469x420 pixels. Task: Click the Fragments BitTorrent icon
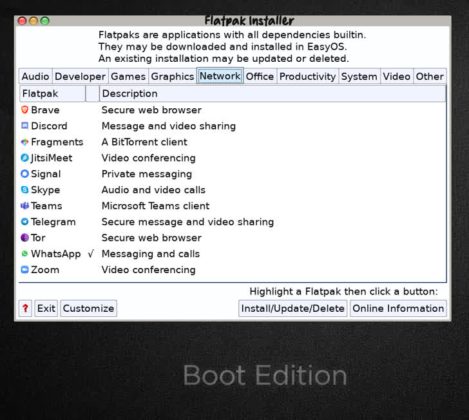point(25,142)
